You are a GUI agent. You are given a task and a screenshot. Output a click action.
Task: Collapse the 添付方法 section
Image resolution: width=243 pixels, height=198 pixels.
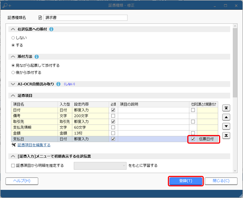click(13, 57)
